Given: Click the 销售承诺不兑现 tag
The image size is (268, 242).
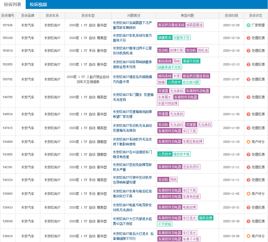Looking at the screenshot, I should 169,67.
